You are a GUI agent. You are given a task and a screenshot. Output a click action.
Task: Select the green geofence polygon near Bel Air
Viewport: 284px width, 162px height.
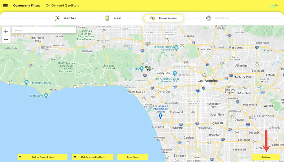149,68
